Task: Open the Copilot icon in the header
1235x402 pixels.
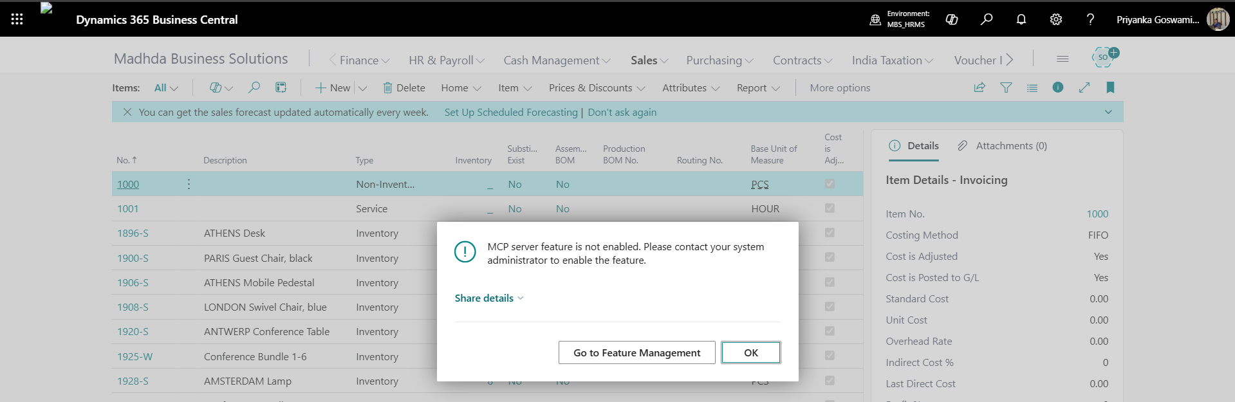Action: [x=952, y=19]
